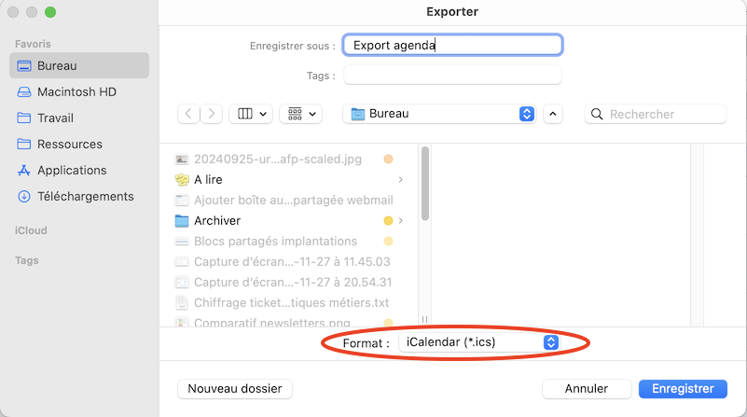Click the Enregistrer button

(683, 388)
